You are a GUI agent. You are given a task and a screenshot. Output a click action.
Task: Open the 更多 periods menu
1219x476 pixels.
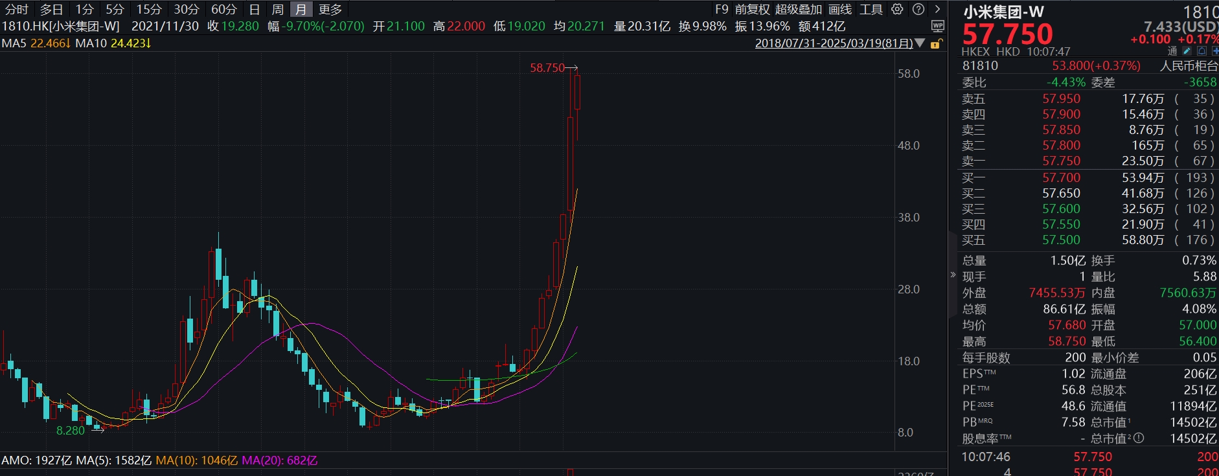[330, 9]
